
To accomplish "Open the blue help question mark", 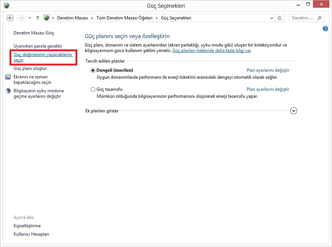I will 325,29.
